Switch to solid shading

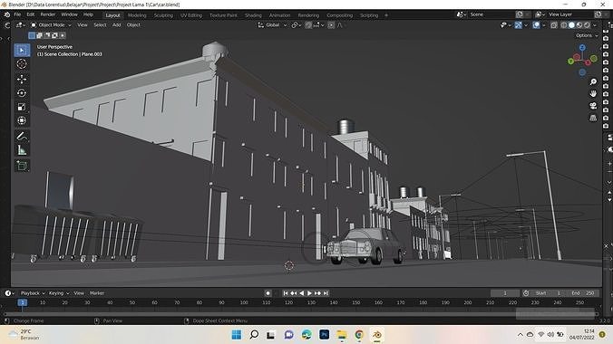click(x=571, y=25)
